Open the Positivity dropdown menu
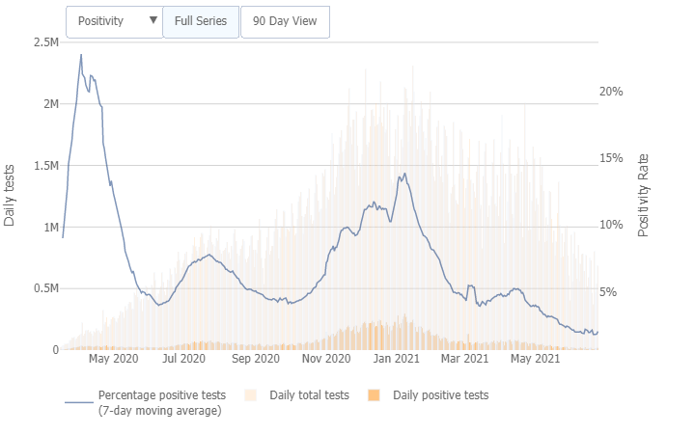This screenshot has width=695, height=434. pos(113,21)
